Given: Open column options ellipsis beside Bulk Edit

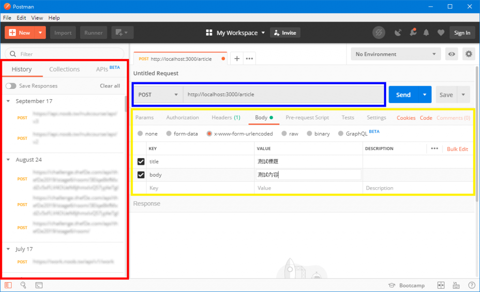Looking at the screenshot, I should click(435, 148).
